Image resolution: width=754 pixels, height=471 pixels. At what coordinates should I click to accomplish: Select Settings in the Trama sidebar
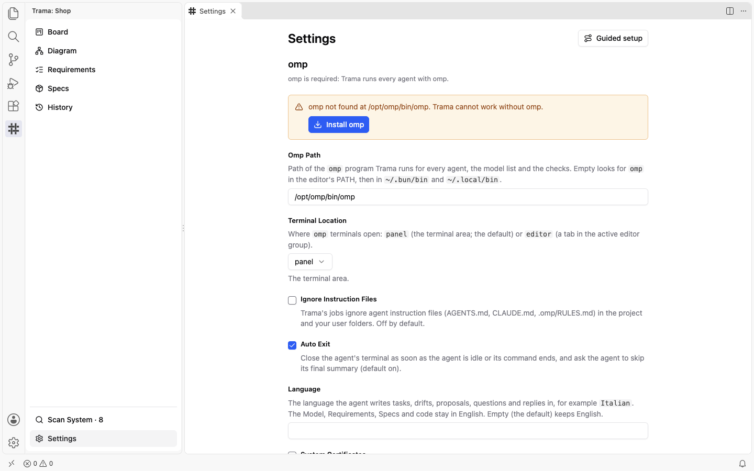click(x=103, y=439)
